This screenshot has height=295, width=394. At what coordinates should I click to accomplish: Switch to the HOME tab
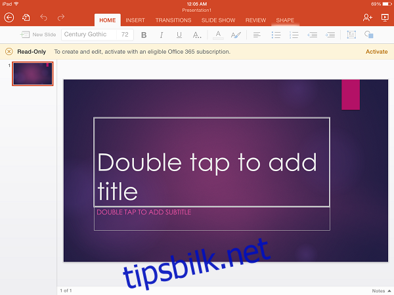[x=108, y=20]
